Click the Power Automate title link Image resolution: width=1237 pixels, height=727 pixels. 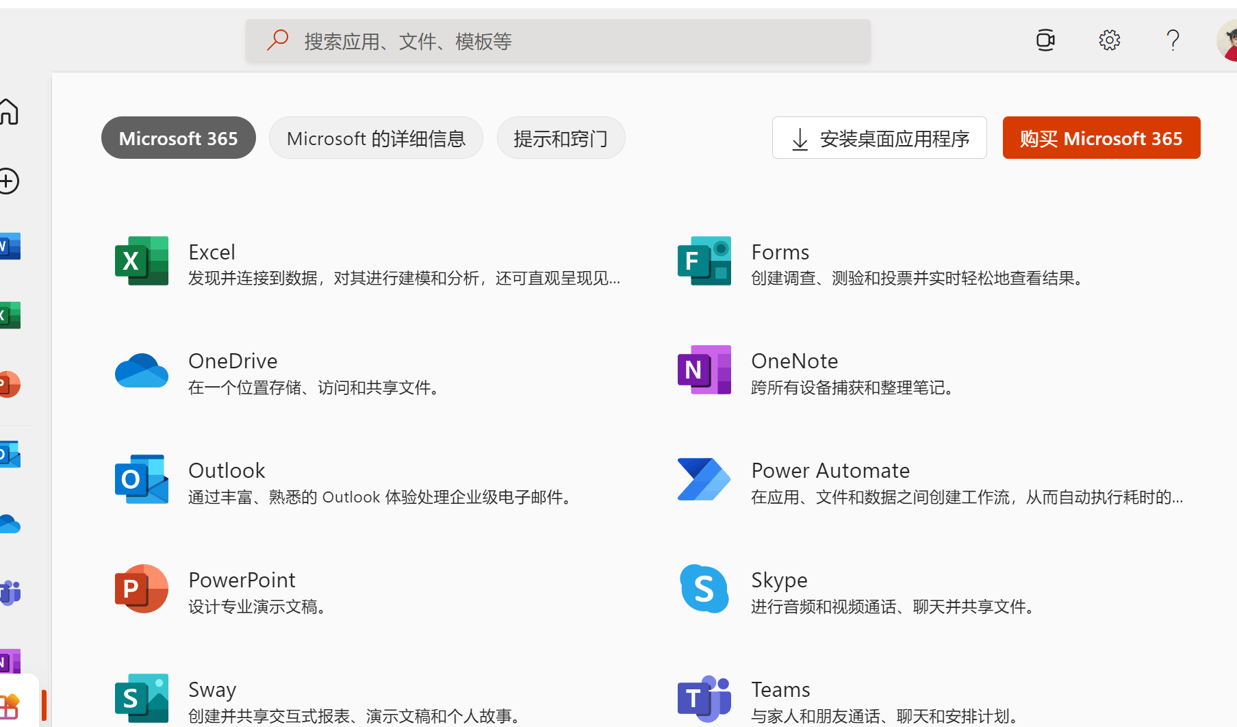[x=830, y=470]
